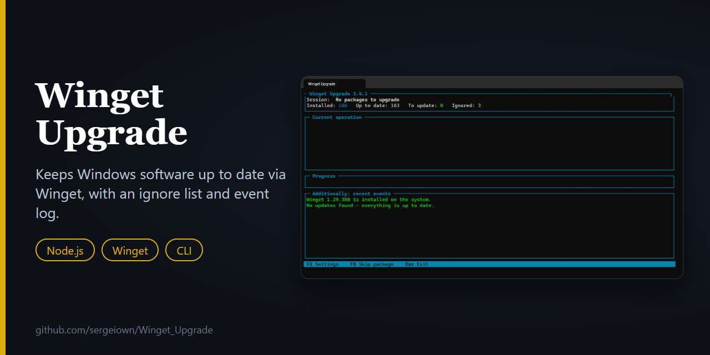
Task: Click the "No packages to upgrade" session status
Action: point(367,100)
